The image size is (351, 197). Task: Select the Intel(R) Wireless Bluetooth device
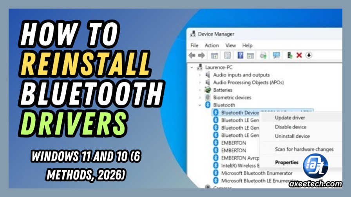240,166
